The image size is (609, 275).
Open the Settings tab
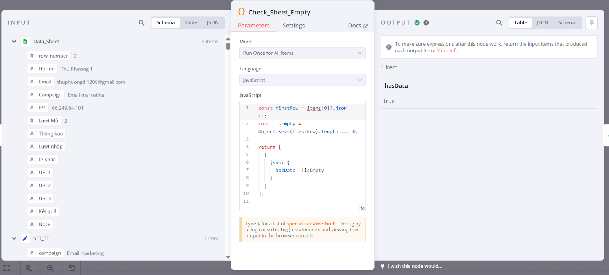pyautogui.click(x=293, y=26)
